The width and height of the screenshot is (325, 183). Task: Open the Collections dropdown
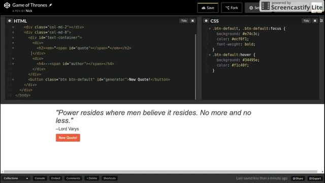16,178
